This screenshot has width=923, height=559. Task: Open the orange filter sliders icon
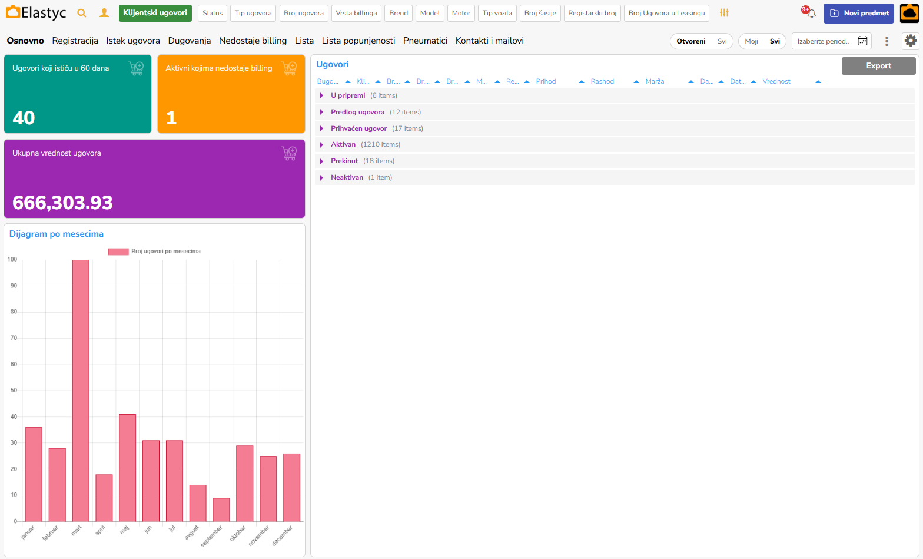pyautogui.click(x=724, y=13)
